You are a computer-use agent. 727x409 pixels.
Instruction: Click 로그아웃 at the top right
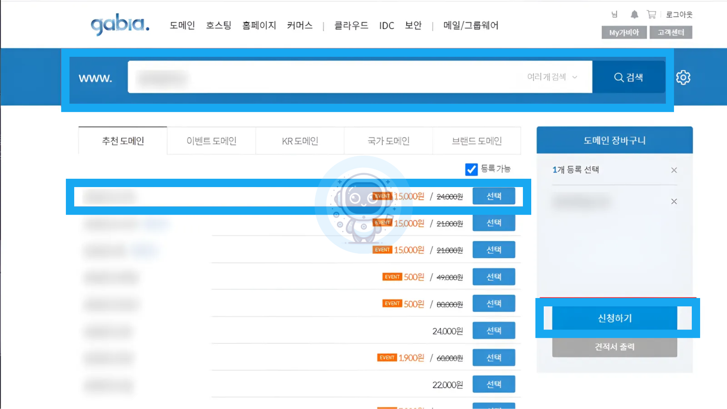click(x=679, y=14)
